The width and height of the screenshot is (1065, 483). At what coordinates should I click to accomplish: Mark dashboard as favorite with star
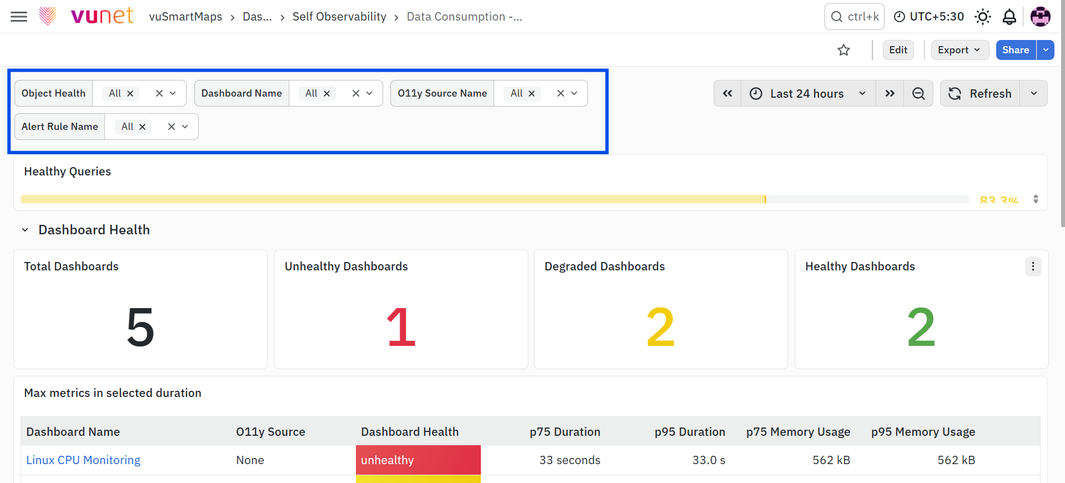tap(843, 50)
